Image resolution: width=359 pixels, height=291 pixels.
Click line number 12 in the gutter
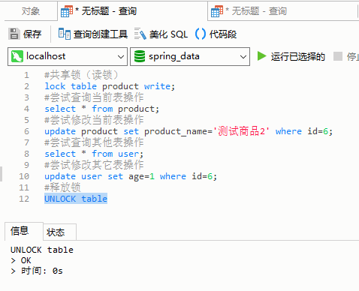click(x=24, y=199)
